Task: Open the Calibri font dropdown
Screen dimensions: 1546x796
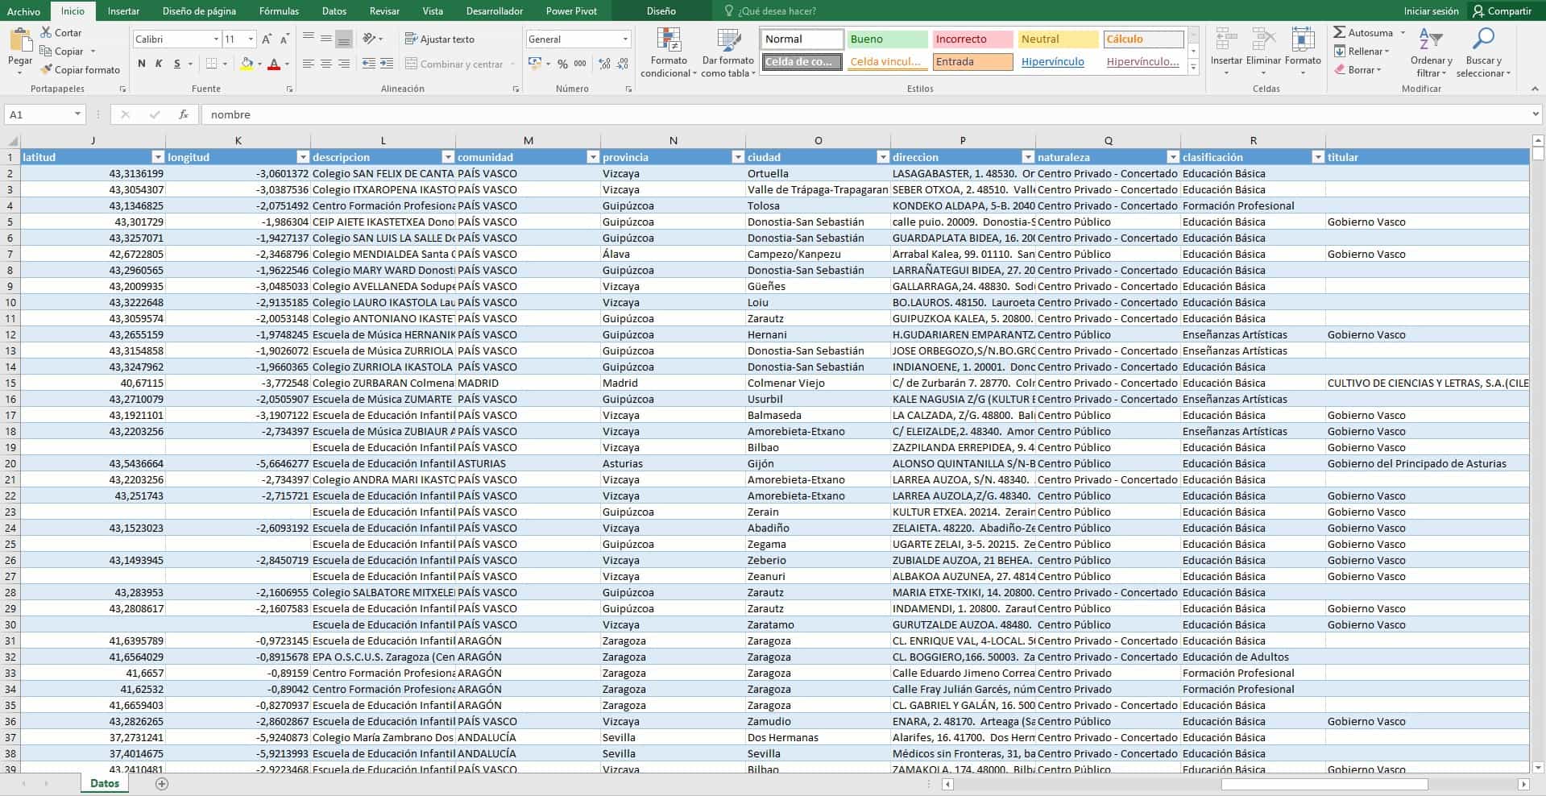Action: click(214, 38)
